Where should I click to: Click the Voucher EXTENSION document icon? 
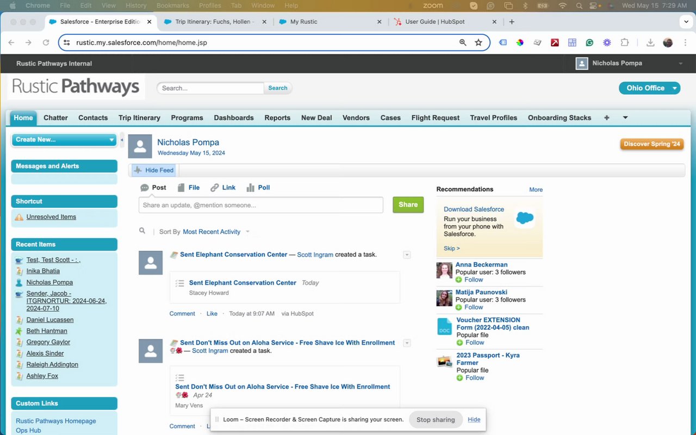[444, 327]
